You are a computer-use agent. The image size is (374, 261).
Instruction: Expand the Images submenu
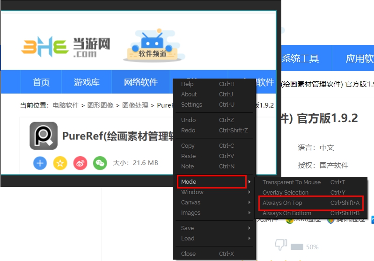click(214, 212)
